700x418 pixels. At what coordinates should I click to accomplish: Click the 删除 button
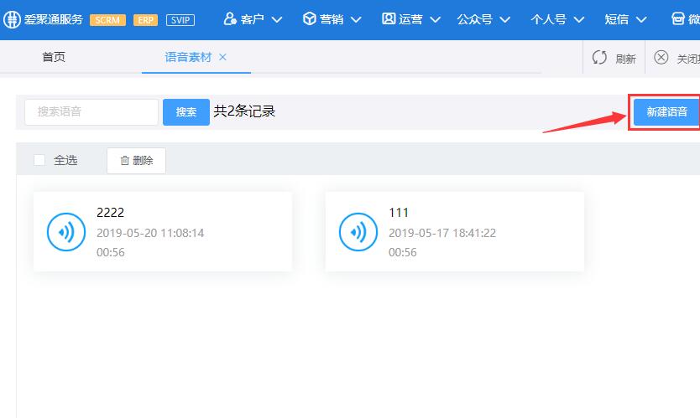pos(136,161)
